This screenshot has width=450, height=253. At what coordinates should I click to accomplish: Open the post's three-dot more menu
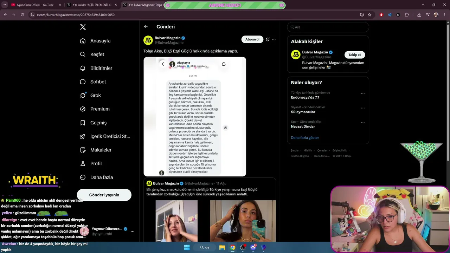[274, 39]
